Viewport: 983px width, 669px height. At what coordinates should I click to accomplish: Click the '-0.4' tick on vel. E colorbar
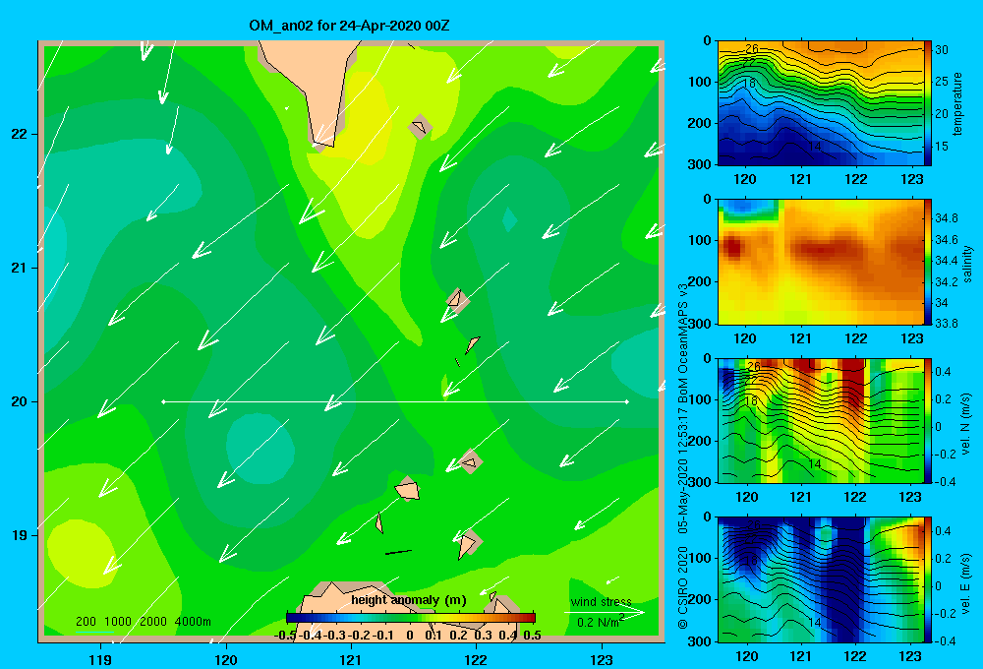coord(945,640)
